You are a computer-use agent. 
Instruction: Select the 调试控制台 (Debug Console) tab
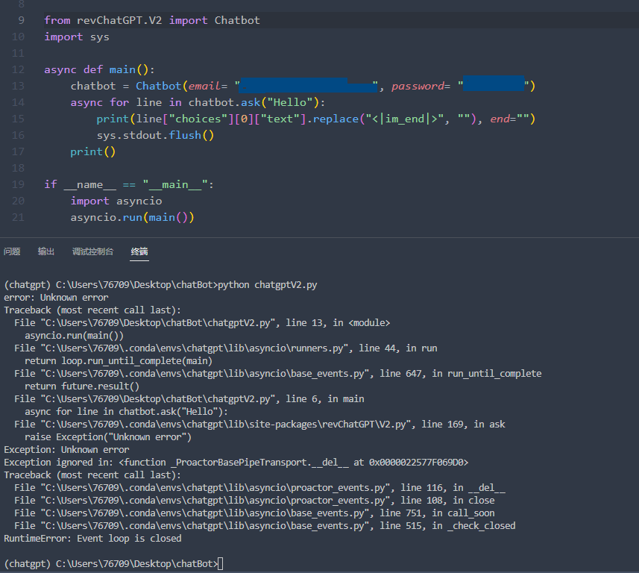click(x=92, y=251)
